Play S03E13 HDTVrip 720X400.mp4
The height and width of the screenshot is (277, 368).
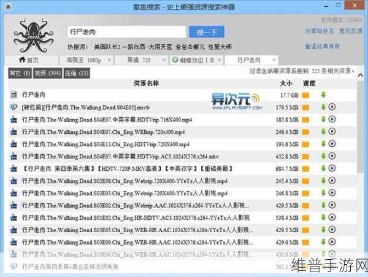(x=332, y=144)
